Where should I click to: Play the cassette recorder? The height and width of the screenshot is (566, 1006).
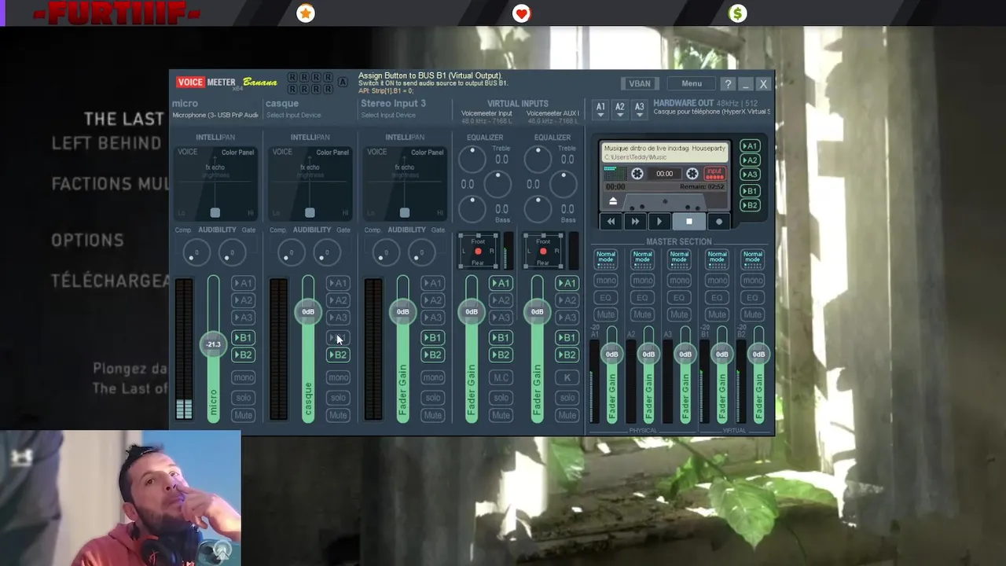pos(659,222)
